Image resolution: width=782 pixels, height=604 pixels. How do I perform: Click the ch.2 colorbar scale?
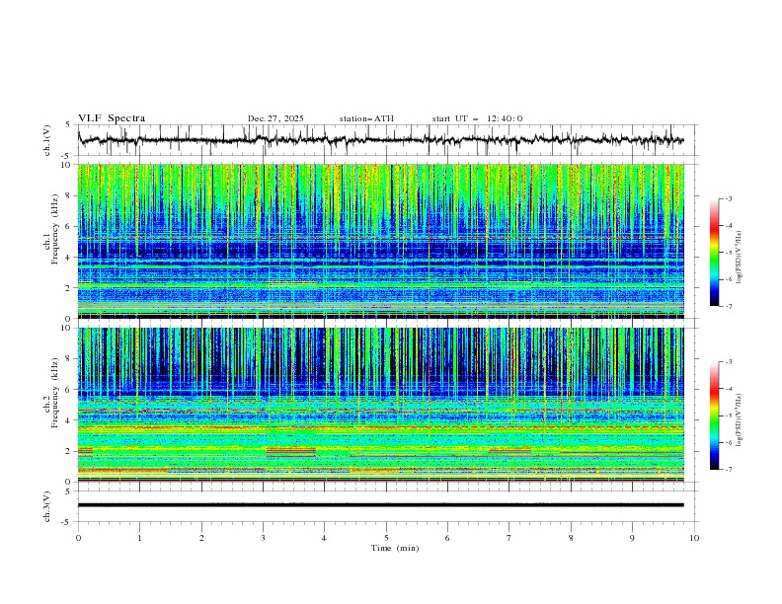tap(715, 415)
